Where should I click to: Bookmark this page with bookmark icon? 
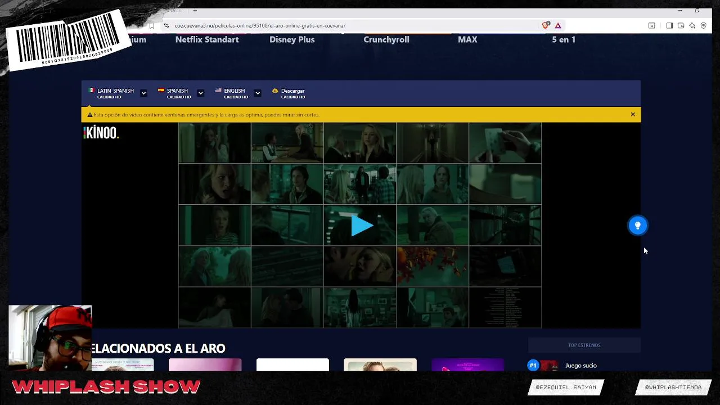tap(152, 25)
